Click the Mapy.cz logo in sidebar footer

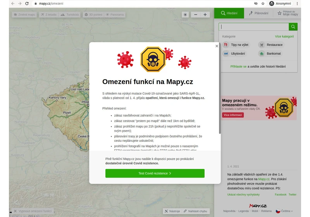tap(258, 206)
